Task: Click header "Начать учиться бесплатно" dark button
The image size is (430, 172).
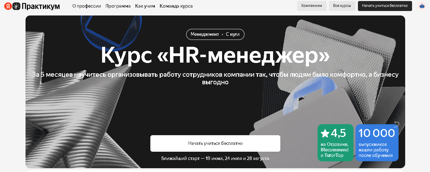Action: (x=385, y=6)
